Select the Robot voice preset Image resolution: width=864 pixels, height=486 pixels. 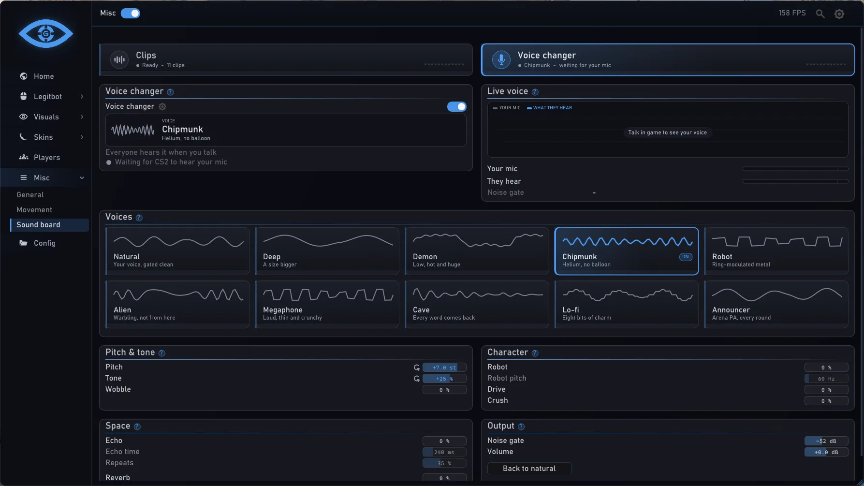pos(776,251)
